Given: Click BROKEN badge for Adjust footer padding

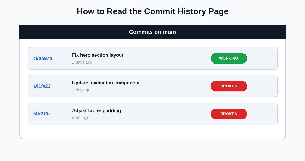Looking at the screenshot, I should 229,114.
